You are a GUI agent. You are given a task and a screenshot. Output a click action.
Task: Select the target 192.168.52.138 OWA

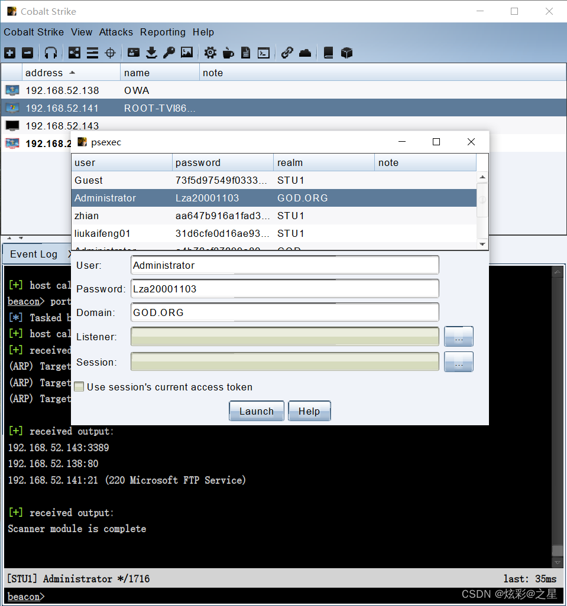284,90
